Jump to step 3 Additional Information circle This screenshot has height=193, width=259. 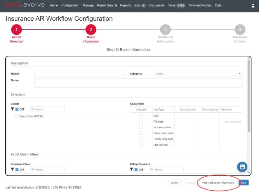[165, 30]
